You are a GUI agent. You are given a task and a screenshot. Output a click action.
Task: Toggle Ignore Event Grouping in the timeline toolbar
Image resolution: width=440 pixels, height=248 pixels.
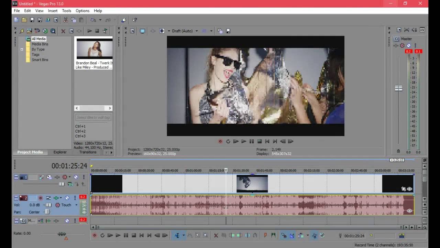pyautogui.click(x=322, y=236)
